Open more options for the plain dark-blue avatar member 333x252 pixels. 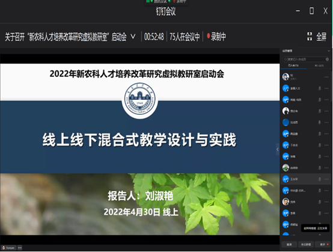click(x=326, y=122)
